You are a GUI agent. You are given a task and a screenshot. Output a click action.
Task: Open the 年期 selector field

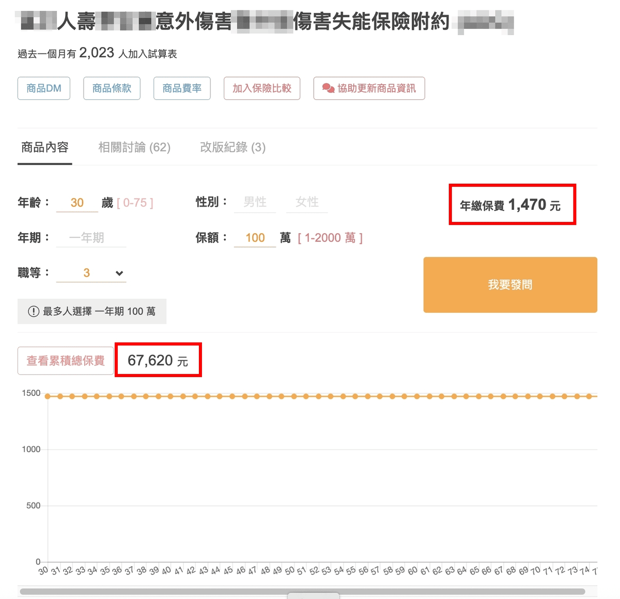[91, 238]
